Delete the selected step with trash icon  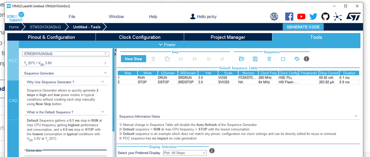click(x=153, y=59)
